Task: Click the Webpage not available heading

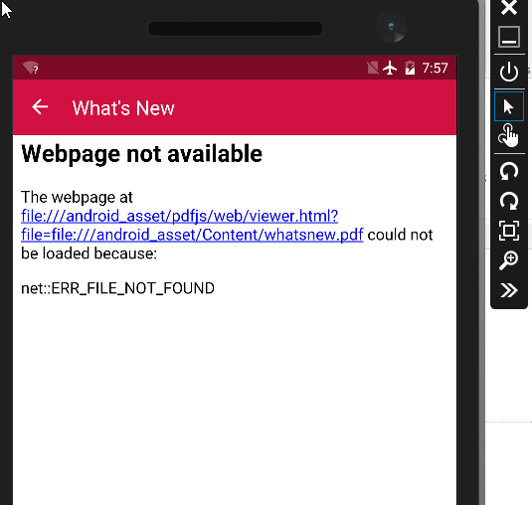Action: [x=141, y=154]
